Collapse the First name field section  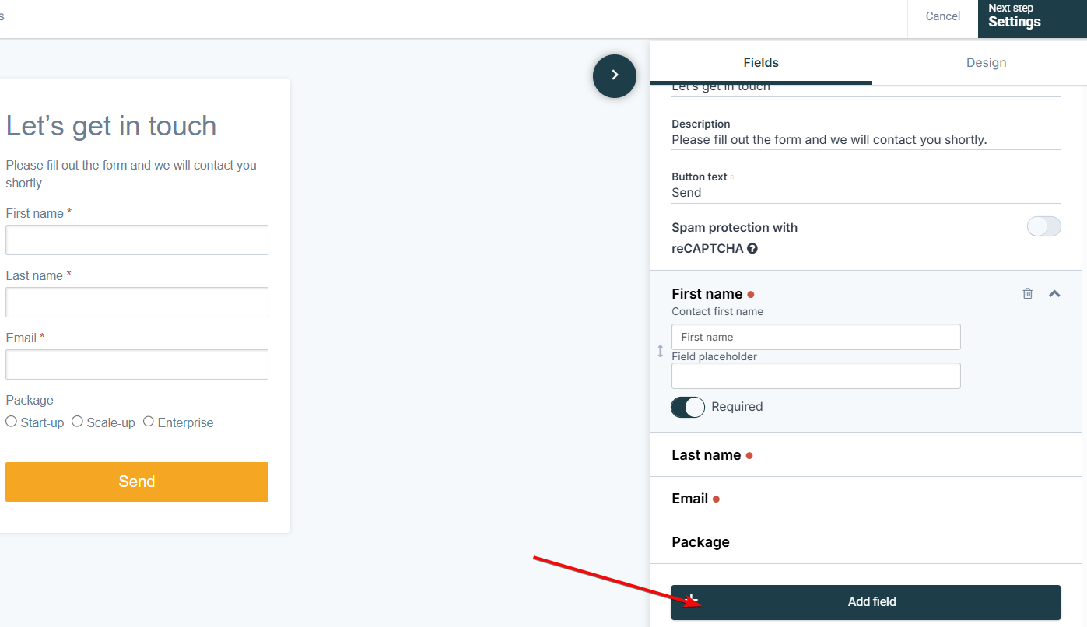(x=1054, y=293)
